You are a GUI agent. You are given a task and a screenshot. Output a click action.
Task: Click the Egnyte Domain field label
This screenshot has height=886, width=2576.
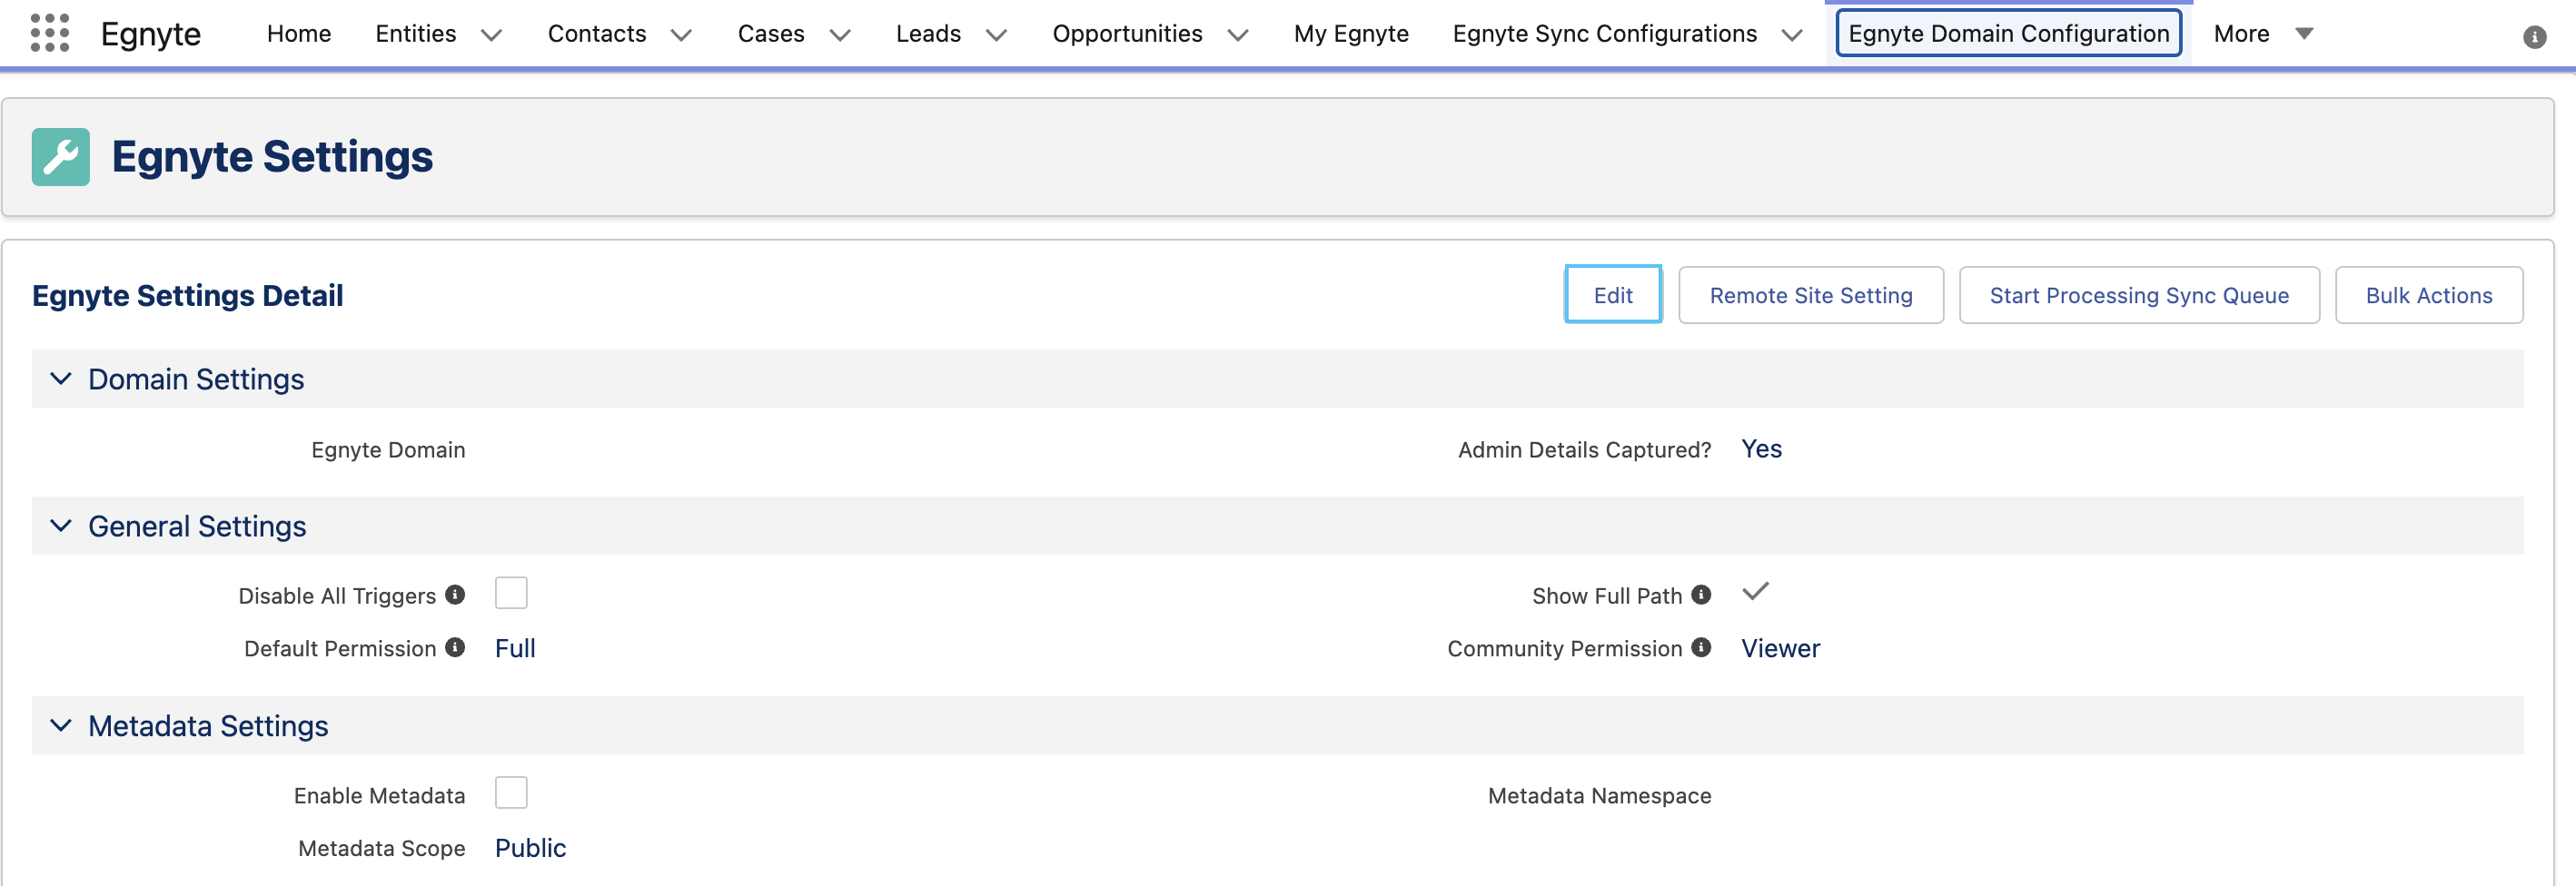388,449
